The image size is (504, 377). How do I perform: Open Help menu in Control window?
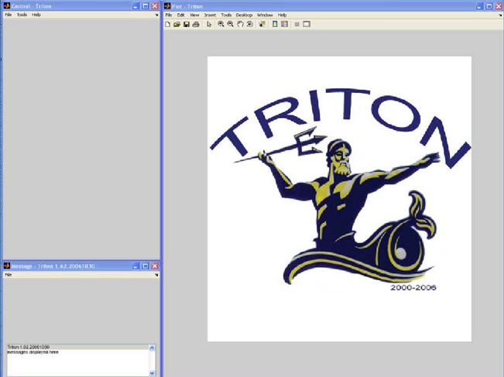36,15
